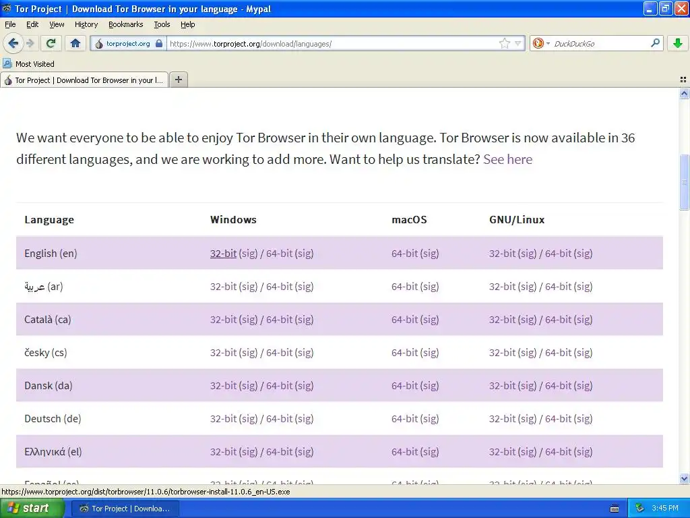The height and width of the screenshot is (518, 690).
Task: Open the View menu
Action: point(57,25)
